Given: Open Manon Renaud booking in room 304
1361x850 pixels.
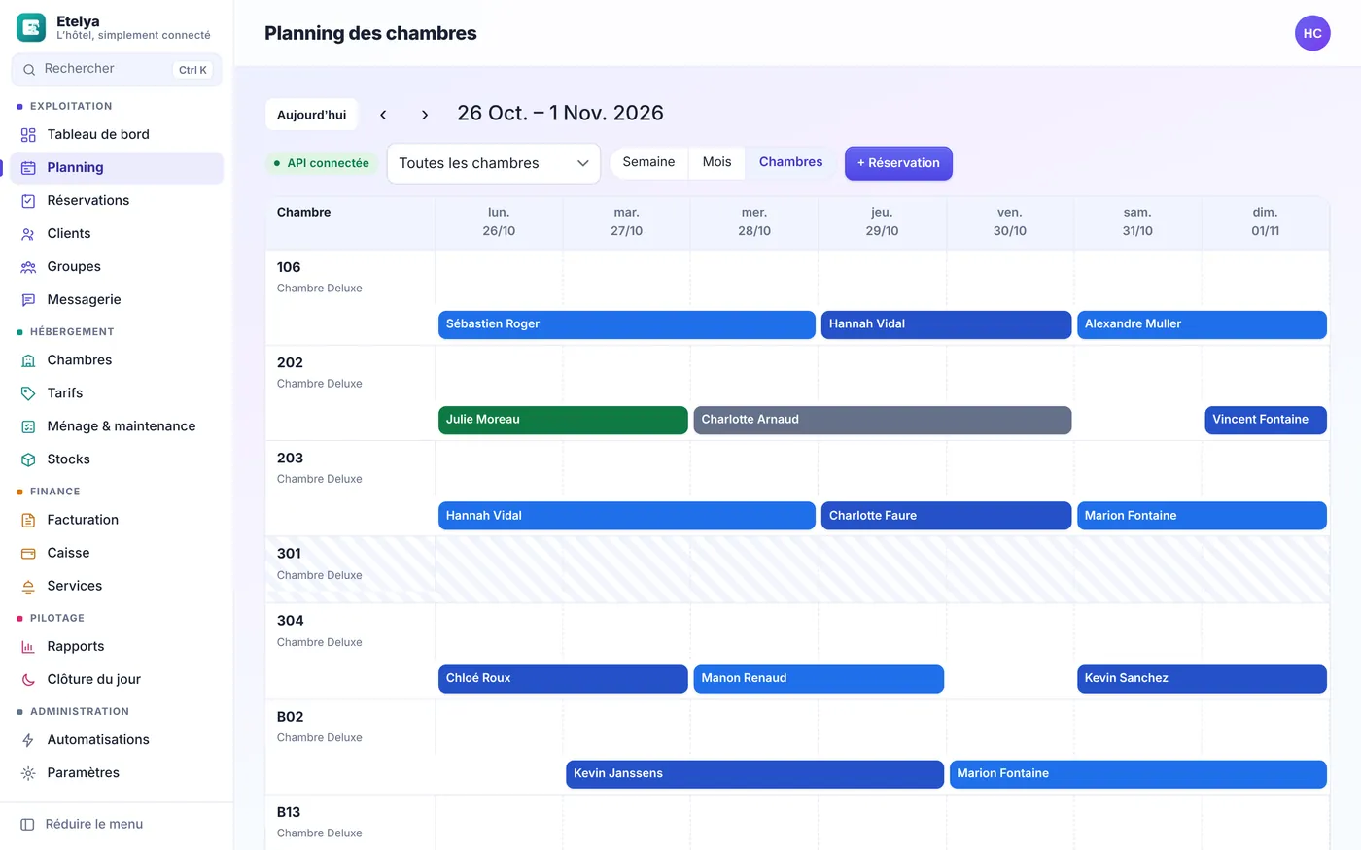Looking at the screenshot, I should click(x=819, y=678).
